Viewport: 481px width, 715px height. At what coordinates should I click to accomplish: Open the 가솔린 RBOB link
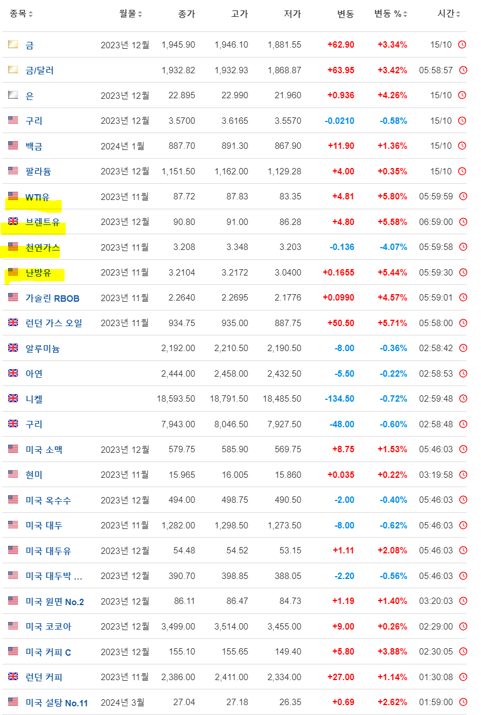(x=52, y=298)
